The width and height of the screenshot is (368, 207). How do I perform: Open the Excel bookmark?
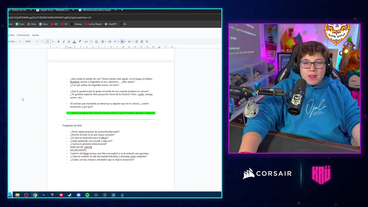(20, 24)
